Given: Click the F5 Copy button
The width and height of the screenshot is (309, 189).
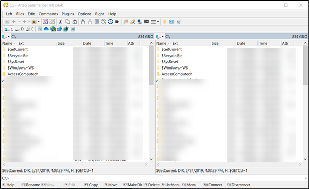Looking at the screenshot, I should [91, 185].
